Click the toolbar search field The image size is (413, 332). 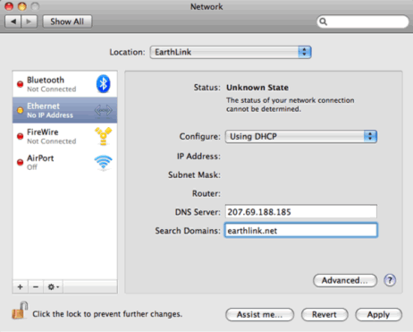(363, 21)
